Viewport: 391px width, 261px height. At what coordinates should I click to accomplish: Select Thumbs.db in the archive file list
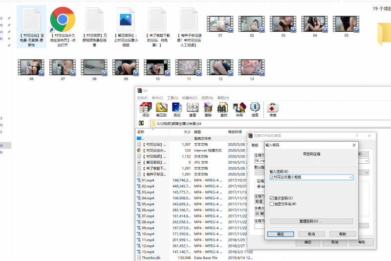151,258
